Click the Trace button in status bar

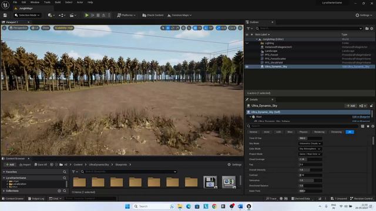pos(271,199)
